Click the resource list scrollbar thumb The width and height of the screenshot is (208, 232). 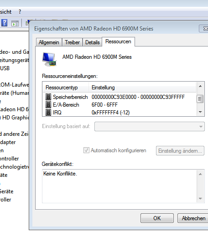coord(200,99)
